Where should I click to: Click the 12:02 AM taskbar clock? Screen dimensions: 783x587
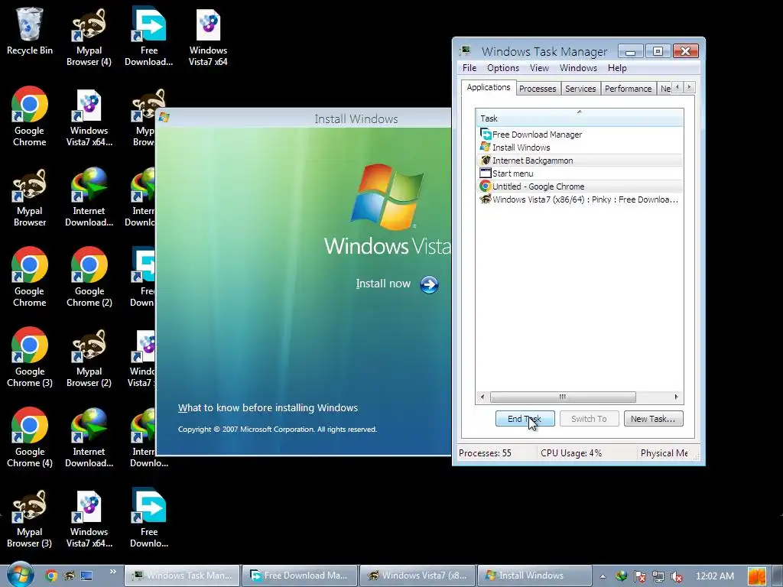point(715,576)
